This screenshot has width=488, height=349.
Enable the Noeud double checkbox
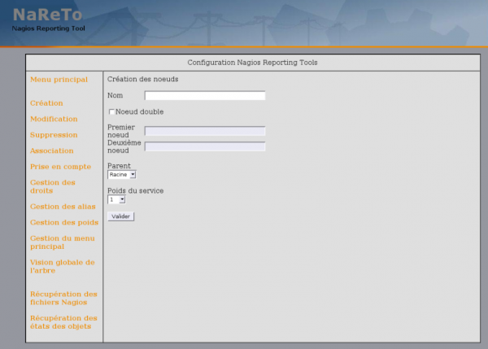tap(111, 111)
